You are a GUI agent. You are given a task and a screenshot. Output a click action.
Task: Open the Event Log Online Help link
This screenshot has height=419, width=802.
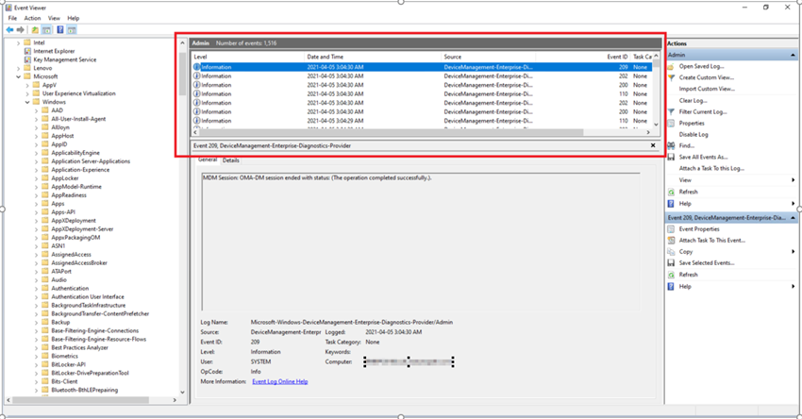coord(280,381)
